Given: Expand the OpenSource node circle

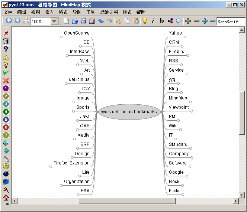Looking at the screenshot, I should (61, 37).
